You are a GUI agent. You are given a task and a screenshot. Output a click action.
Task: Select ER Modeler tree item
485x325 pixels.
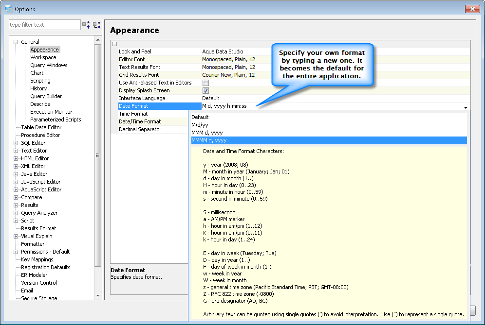click(35, 275)
